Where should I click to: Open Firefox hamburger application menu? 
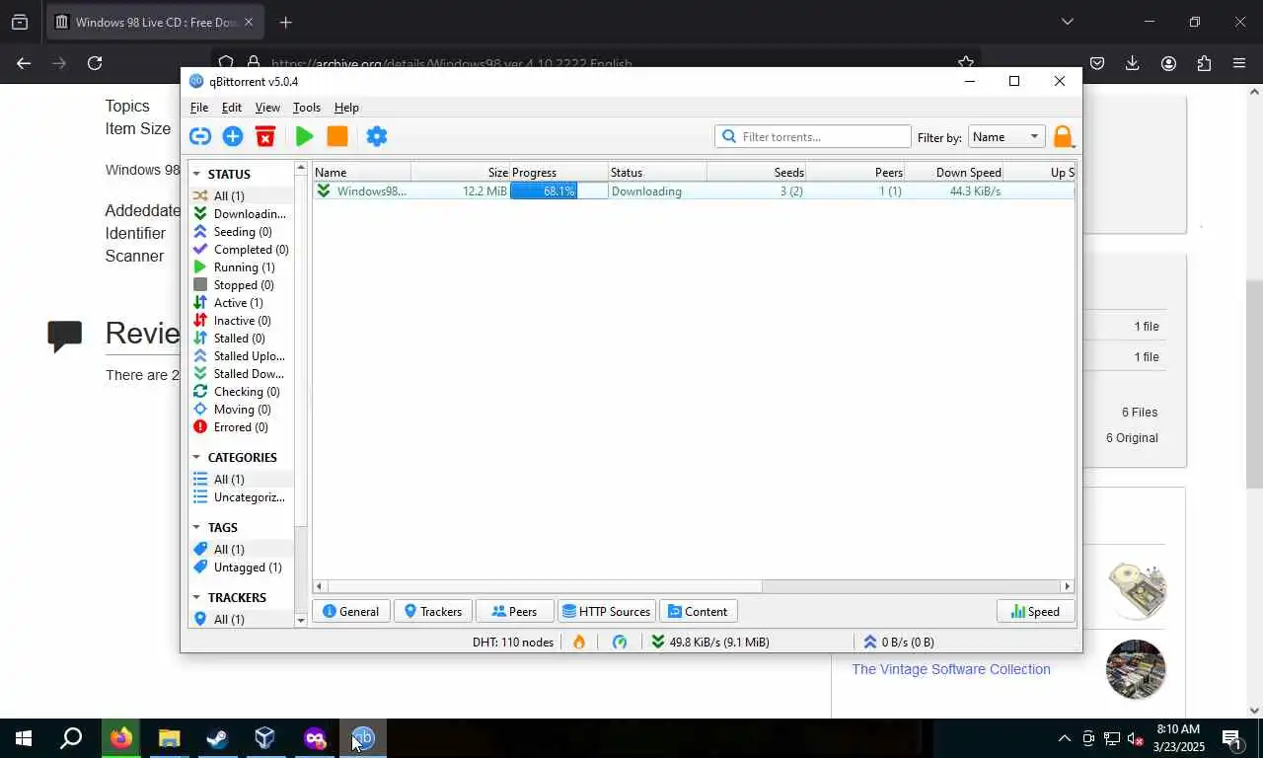(1239, 63)
